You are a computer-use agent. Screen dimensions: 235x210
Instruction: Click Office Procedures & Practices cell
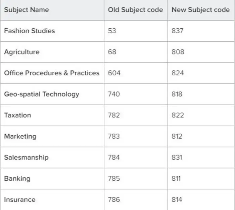click(52, 73)
